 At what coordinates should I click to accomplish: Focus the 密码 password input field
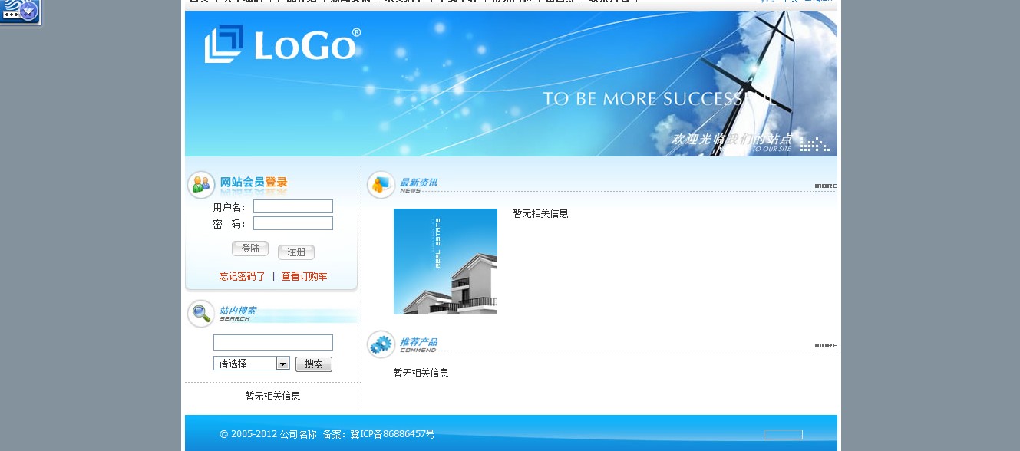coord(293,223)
